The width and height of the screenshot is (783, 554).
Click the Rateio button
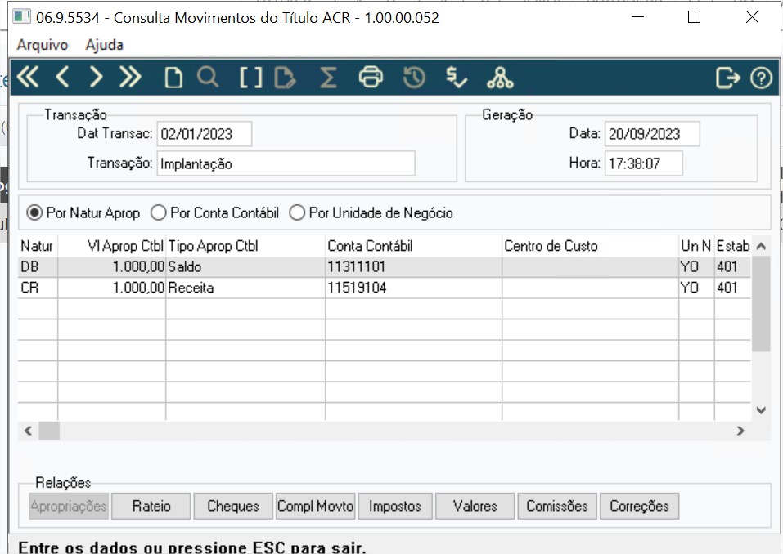click(x=151, y=506)
